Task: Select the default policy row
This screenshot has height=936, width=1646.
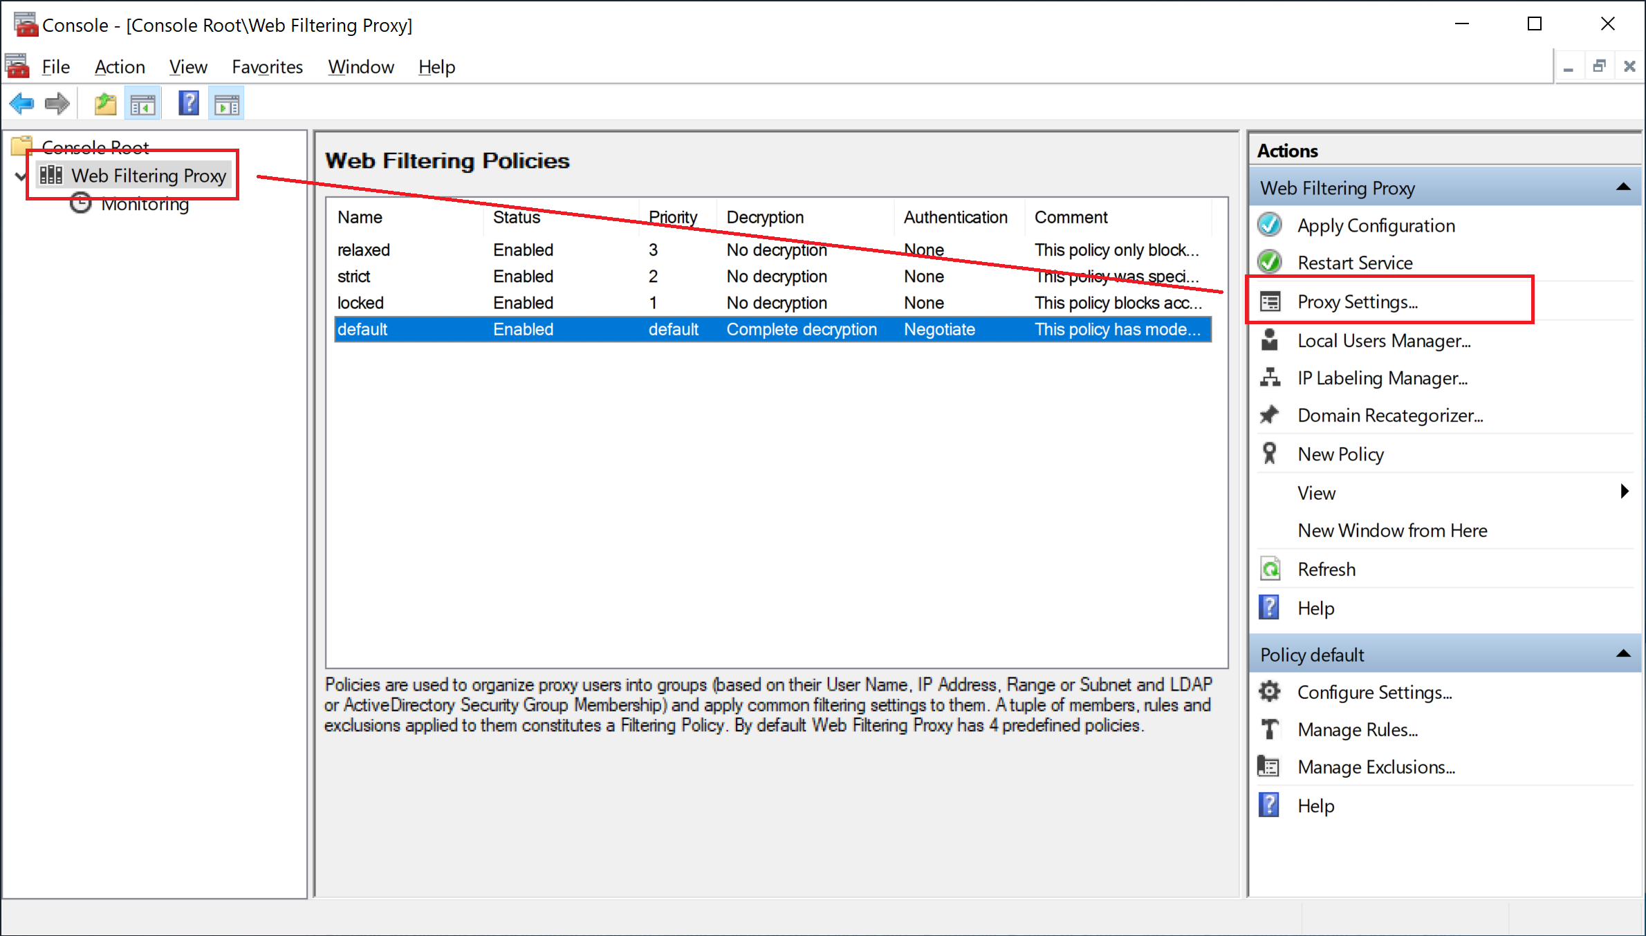Action: pyautogui.click(x=773, y=329)
